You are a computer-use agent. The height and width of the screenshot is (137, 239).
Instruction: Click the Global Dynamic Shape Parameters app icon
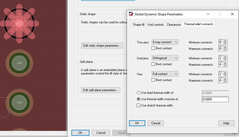(x=131, y=14)
